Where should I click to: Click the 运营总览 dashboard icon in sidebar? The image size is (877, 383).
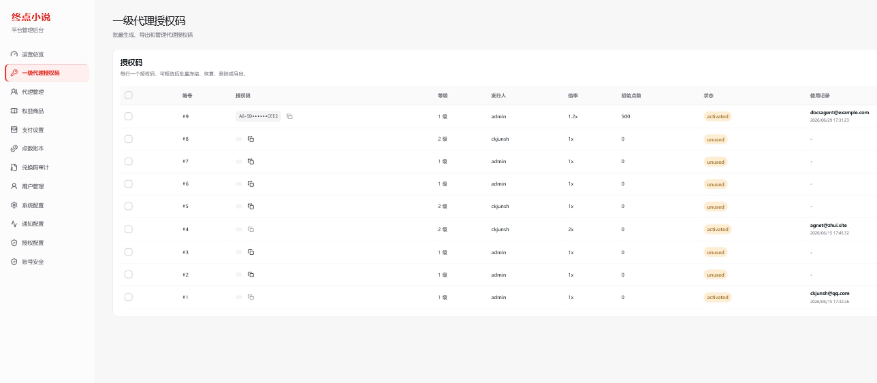[x=14, y=54]
